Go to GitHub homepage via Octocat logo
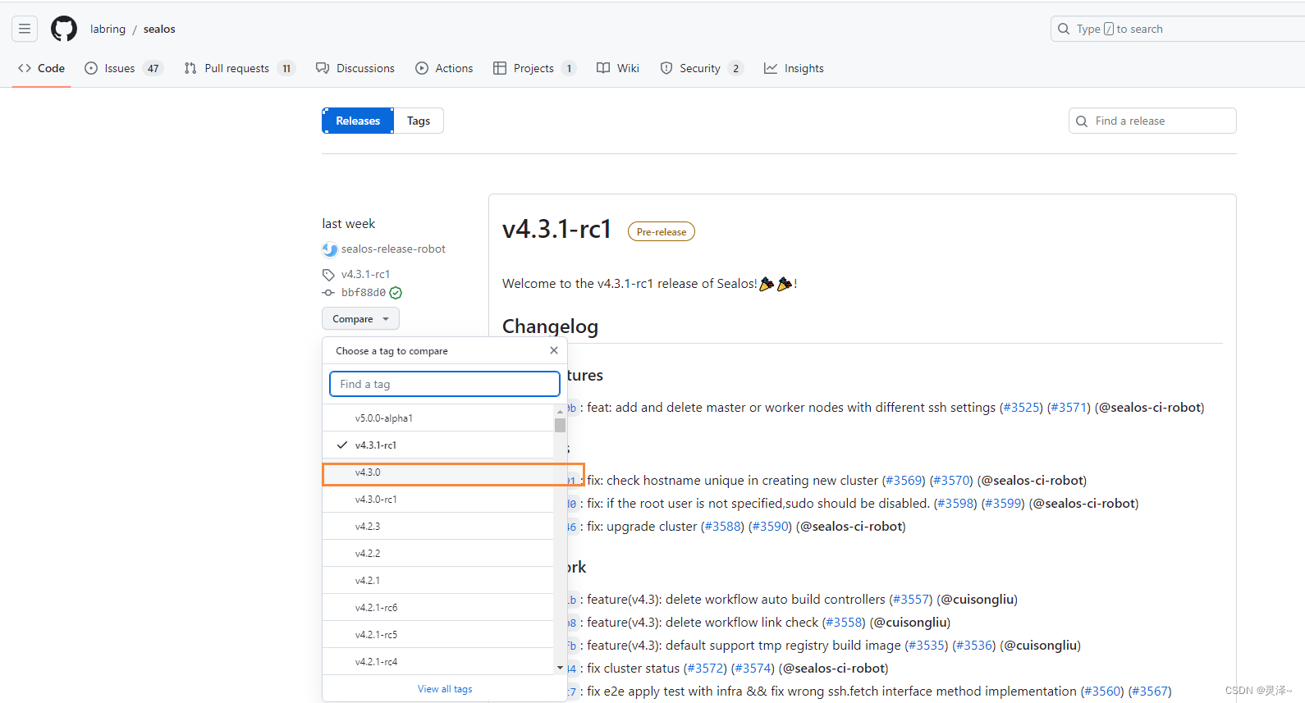Image resolution: width=1305 pixels, height=703 pixels. point(64,29)
